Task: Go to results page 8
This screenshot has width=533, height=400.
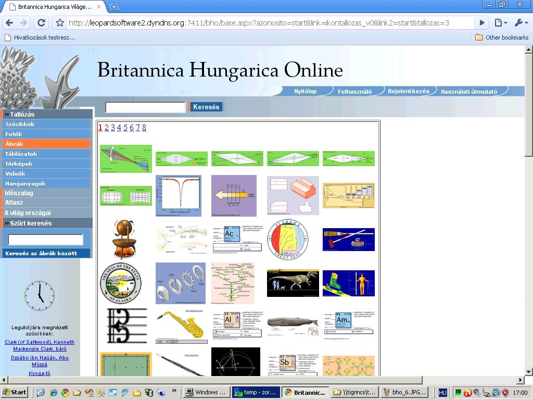Action: tap(144, 128)
